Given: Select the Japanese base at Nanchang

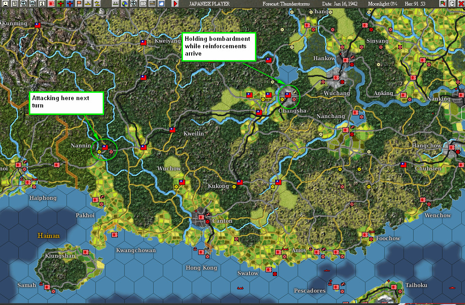Looking at the screenshot, I should (x=345, y=130).
